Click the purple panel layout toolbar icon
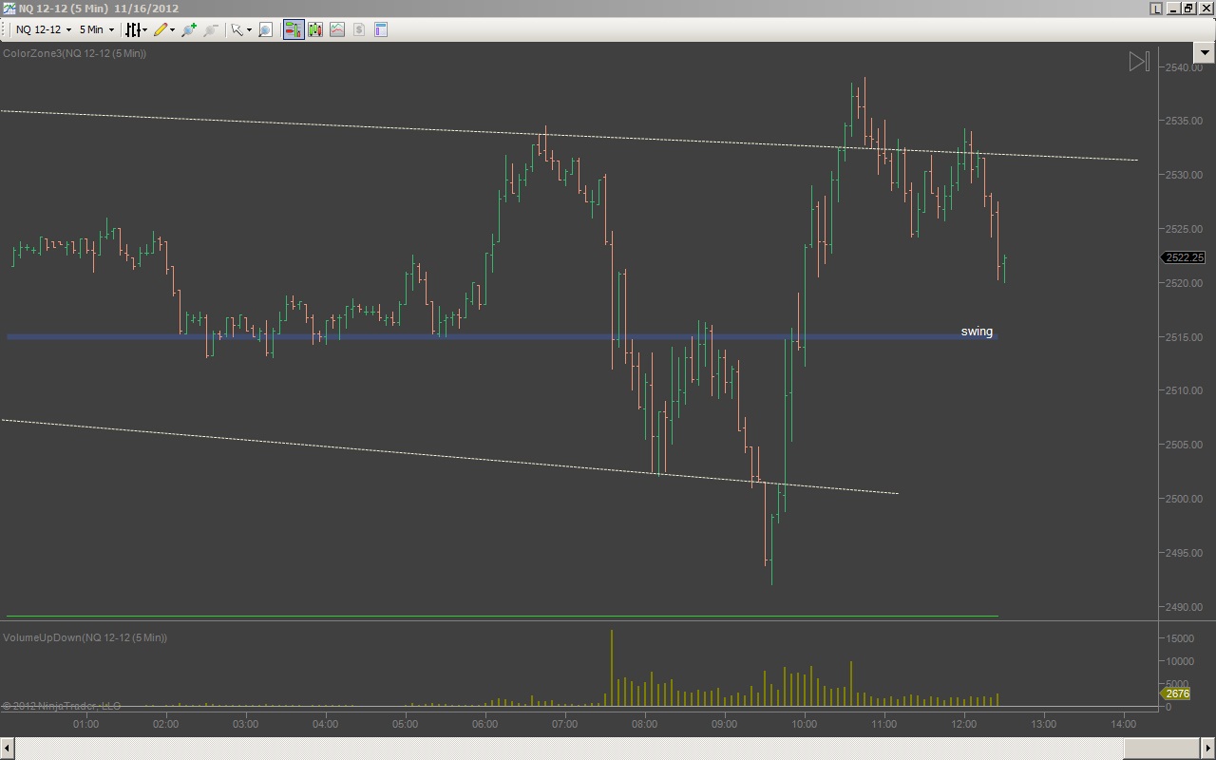 tap(381, 29)
